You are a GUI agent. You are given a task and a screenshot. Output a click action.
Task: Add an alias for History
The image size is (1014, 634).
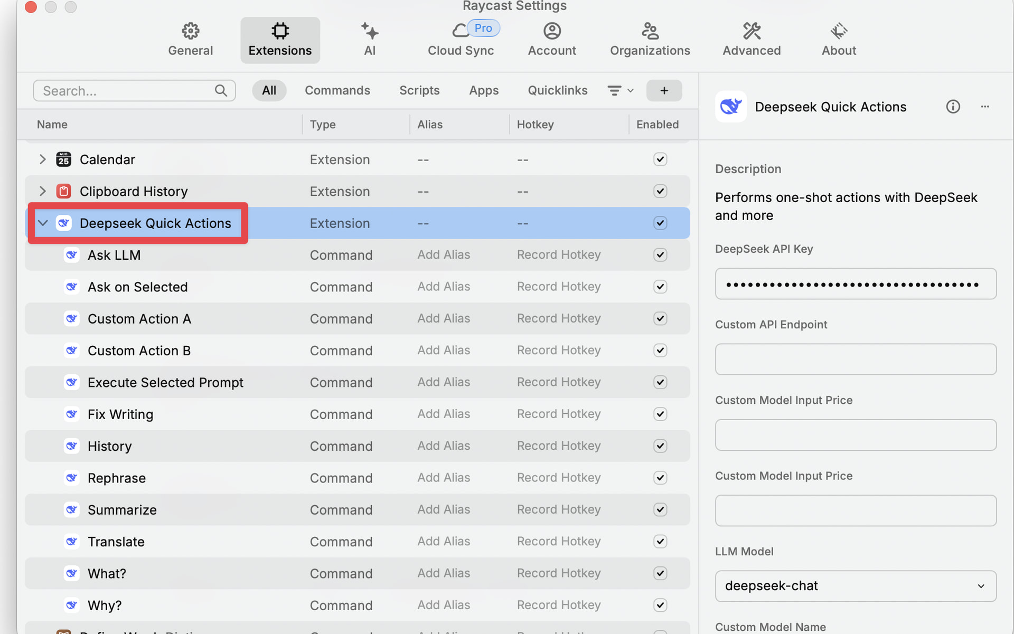[x=444, y=446]
